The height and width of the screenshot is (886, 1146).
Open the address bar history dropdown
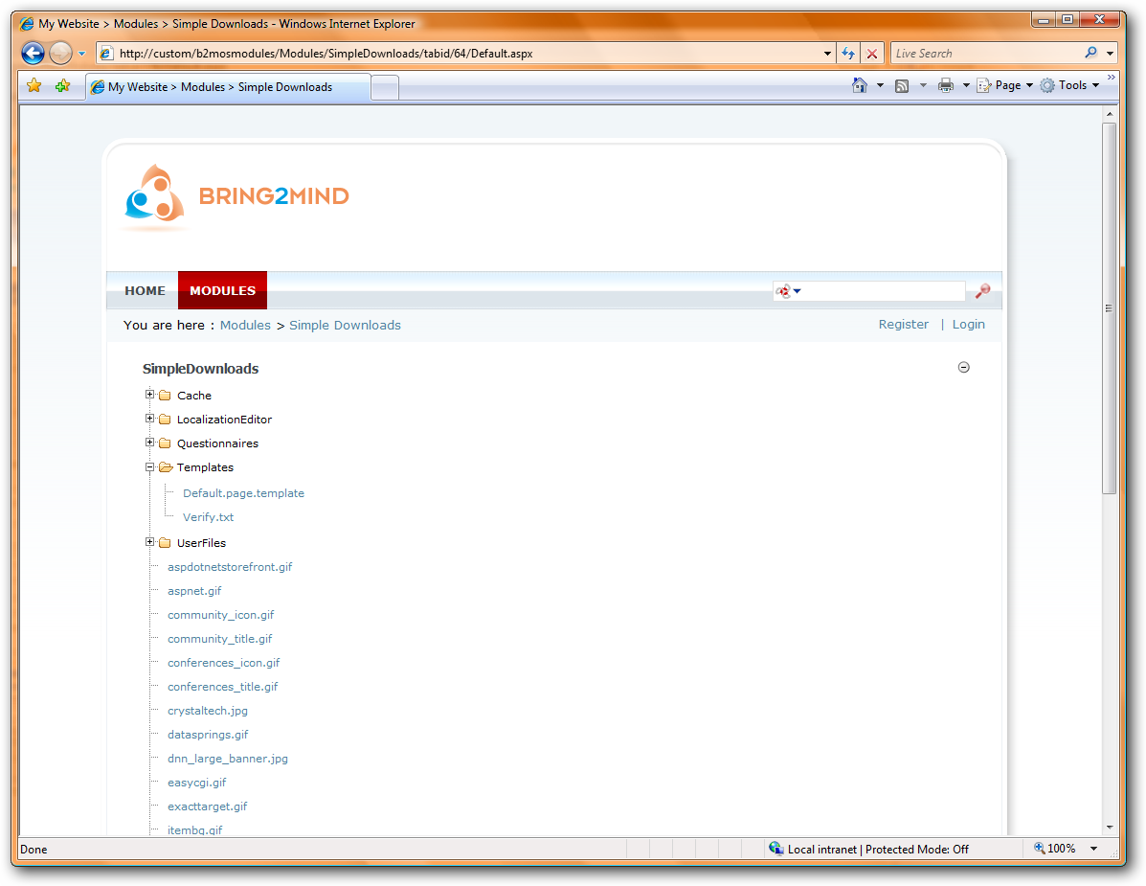coord(827,54)
